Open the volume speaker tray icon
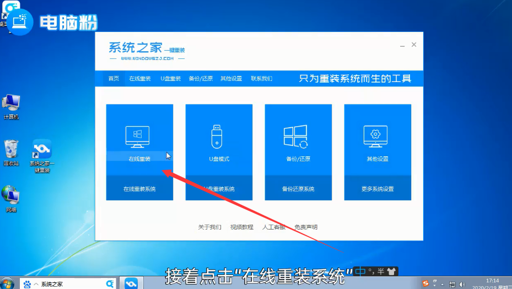512x289 pixels. 462,285
